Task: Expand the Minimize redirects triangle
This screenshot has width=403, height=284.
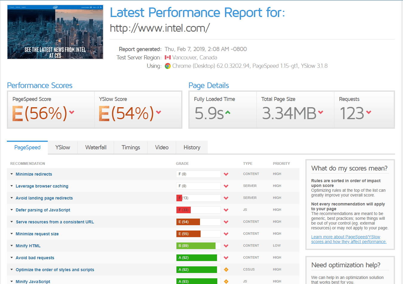Action: tap(12, 174)
